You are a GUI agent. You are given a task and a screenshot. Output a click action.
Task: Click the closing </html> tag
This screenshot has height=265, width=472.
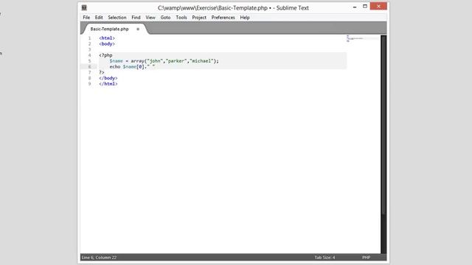pyautogui.click(x=108, y=84)
